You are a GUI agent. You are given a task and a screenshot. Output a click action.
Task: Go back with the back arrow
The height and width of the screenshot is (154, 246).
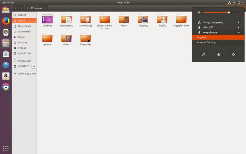(16, 8)
